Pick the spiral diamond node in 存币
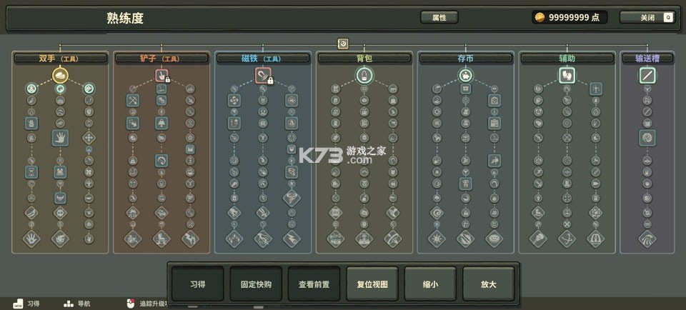This screenshot has width=686, height=310. click(x=437, y=213)
